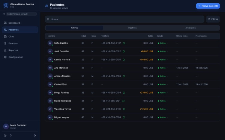Click Ana Martínez's 19 oct 2026 next appointment
The image size is (225, 140).
202,68
